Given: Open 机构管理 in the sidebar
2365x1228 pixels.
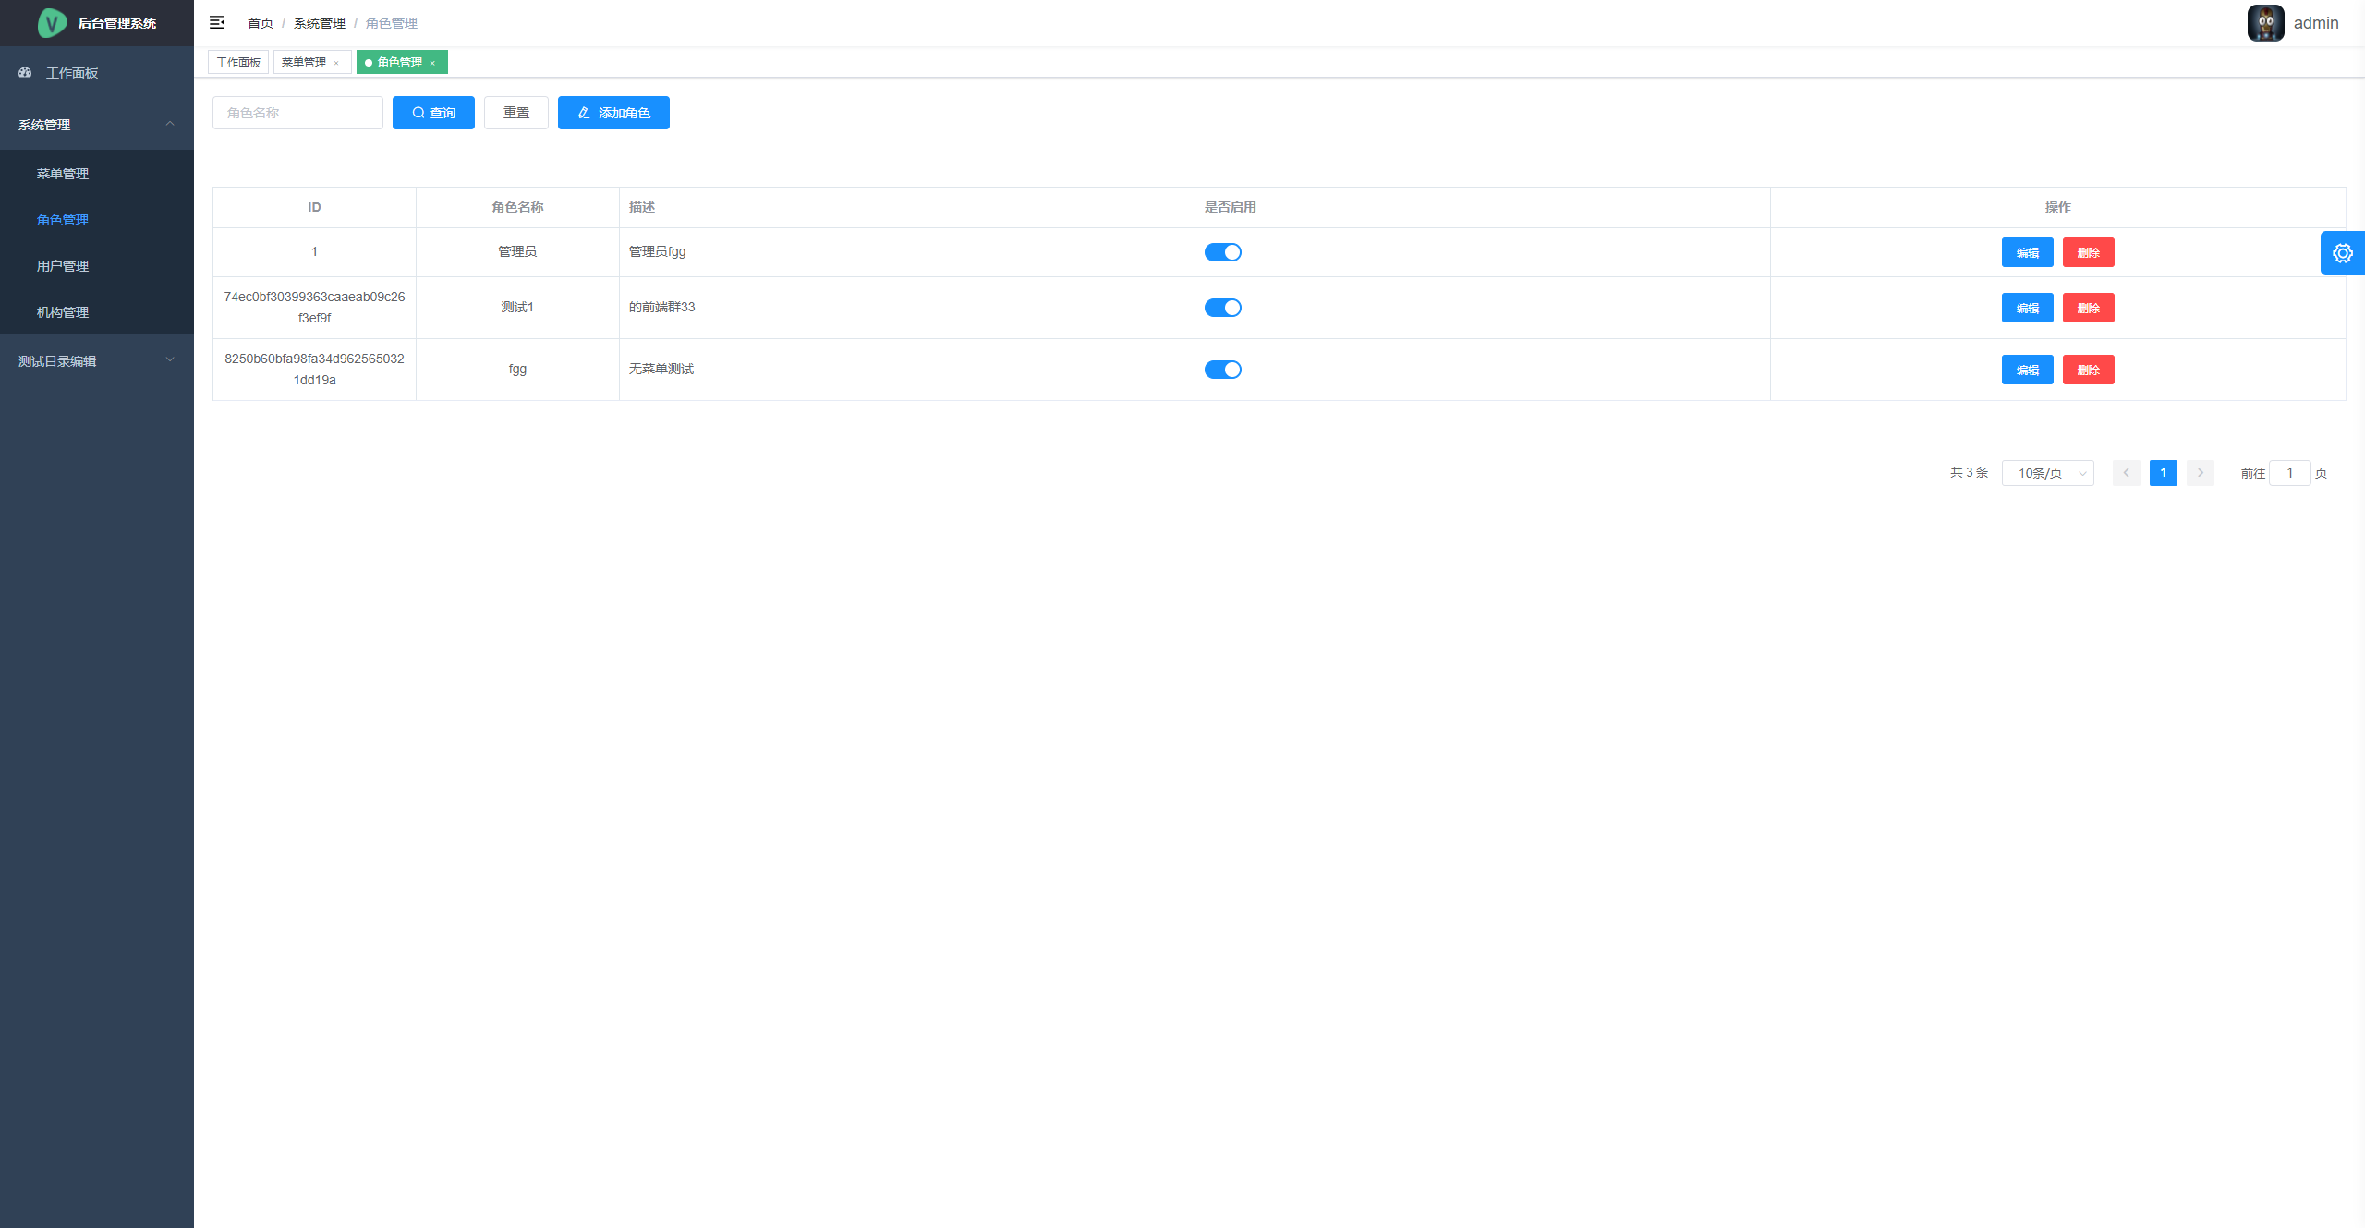Looking at the screenshot, I should click(97, 312).
